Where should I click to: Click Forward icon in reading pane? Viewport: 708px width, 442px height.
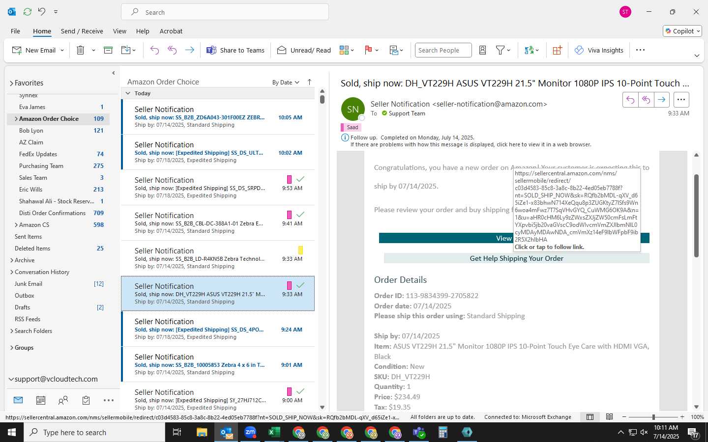click(x=662, y=100)
